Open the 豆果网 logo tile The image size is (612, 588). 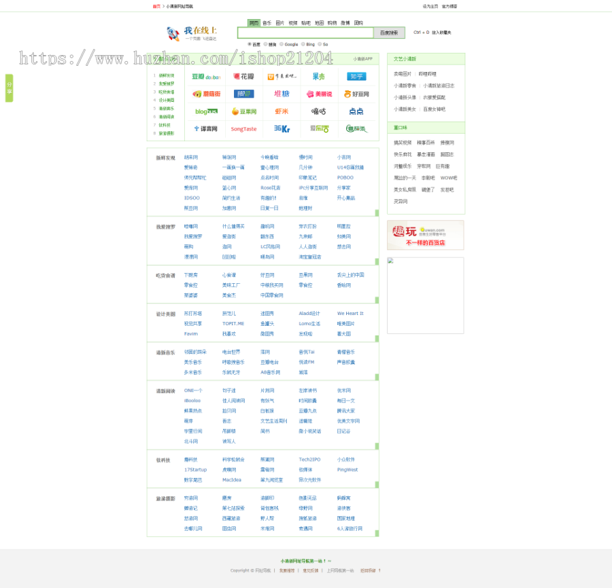(244, 111)
